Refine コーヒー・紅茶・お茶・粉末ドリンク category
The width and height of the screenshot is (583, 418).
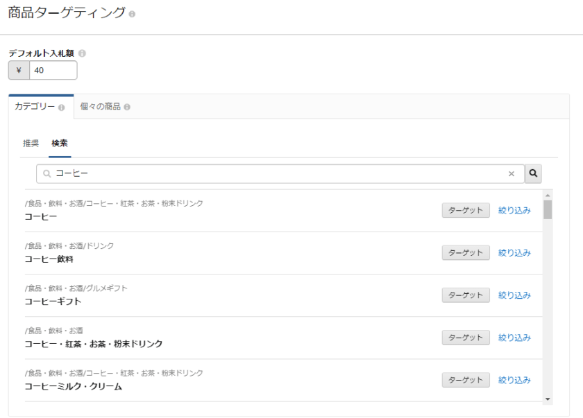(514, 338)
